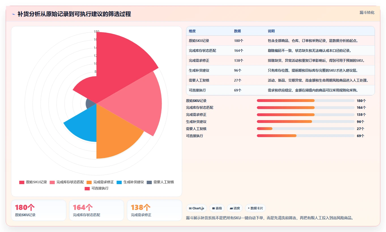Click the 需要人工复核 progress bar

pyautogui.click(x=306, y=129)
